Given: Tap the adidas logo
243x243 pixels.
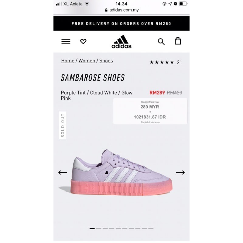Looking at the screenshot, I should click(x=122, y=42).
